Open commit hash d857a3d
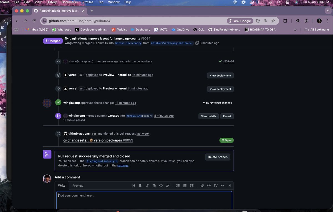The height and width of the screenshot is (212, 333). (x=228, y=61)
